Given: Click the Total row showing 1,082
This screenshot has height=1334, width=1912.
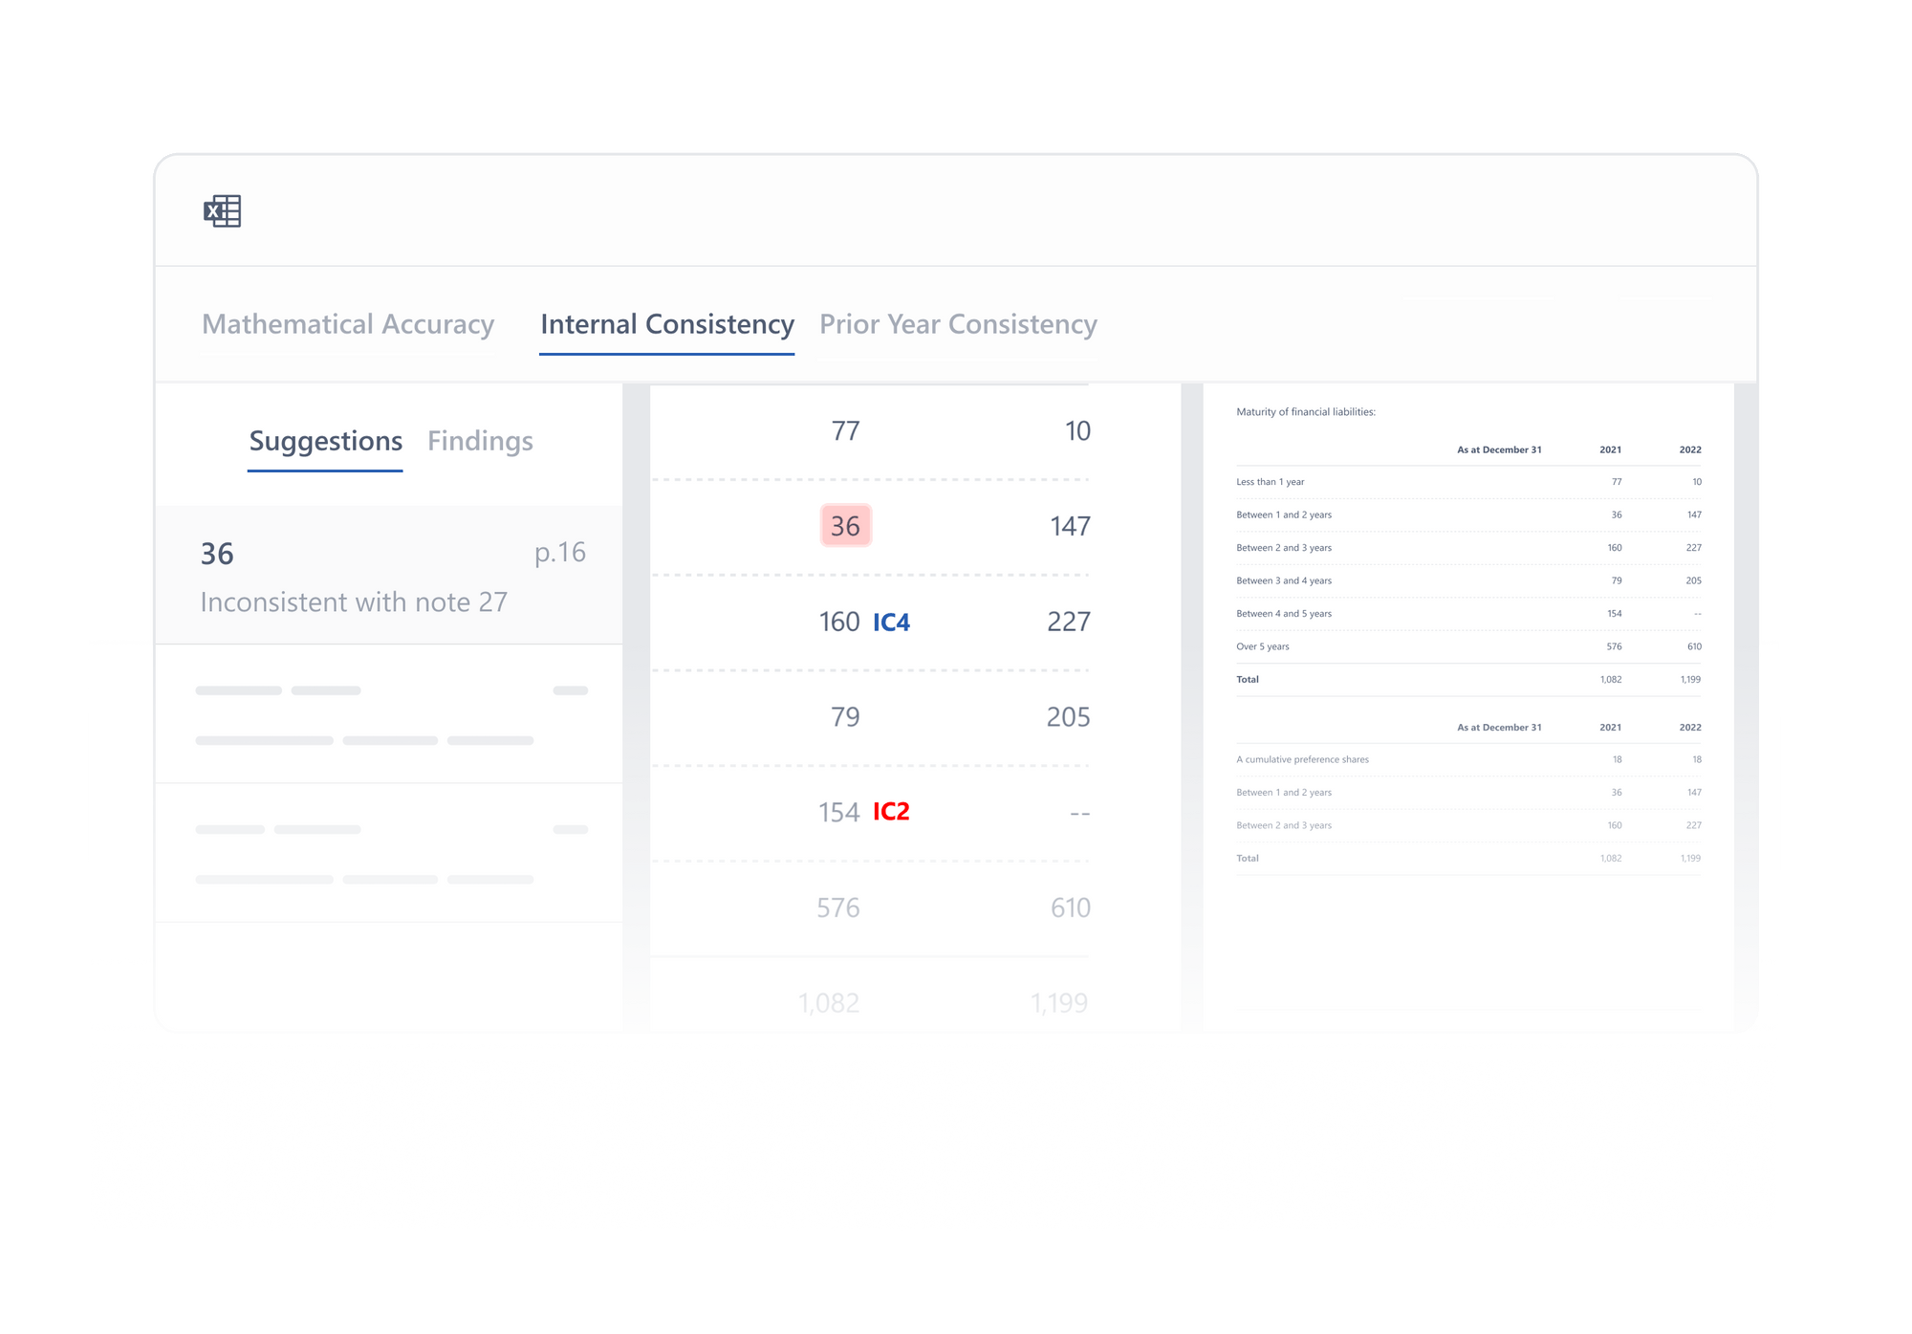Looking at the screenshot, I should coord(1609,680).
